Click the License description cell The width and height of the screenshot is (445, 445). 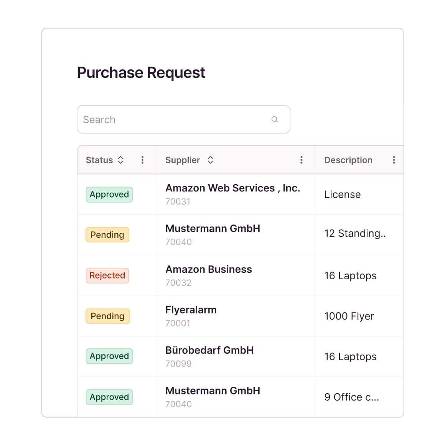click(342, 194)
